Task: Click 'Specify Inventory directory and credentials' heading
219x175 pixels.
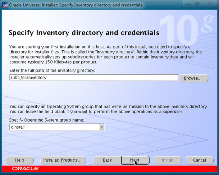Action: (84, 33)
